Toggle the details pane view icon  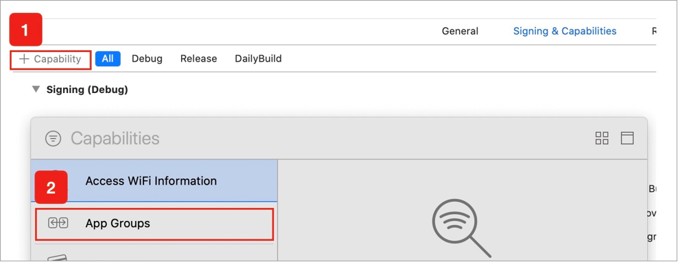[x=627, y=138]
